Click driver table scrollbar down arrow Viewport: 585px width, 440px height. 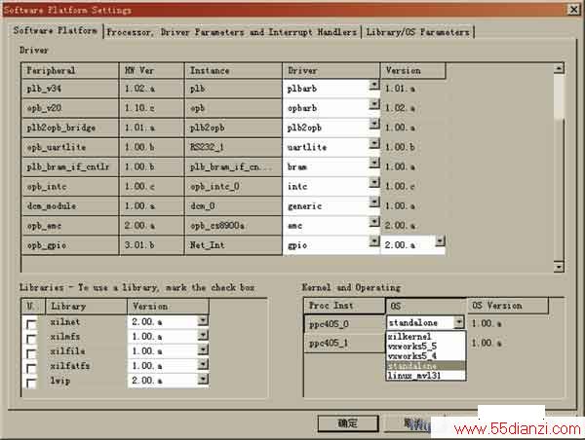(x=559, y=267)
